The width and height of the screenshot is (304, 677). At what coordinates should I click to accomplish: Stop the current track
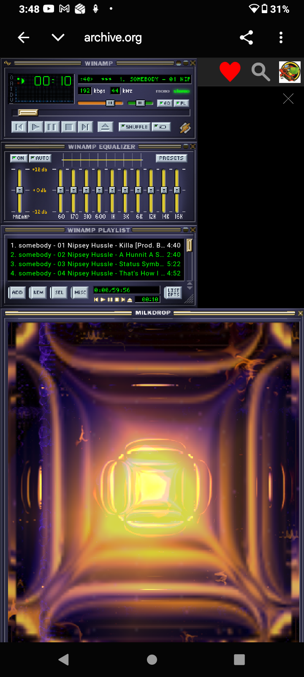68,127
